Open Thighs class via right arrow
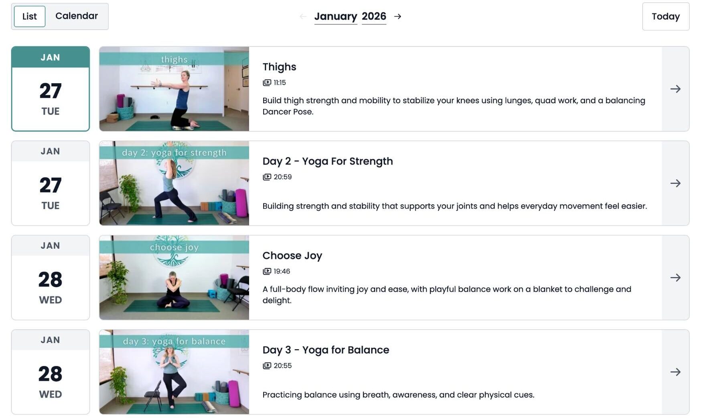This screenshot has width=702, height=418. 675,89
